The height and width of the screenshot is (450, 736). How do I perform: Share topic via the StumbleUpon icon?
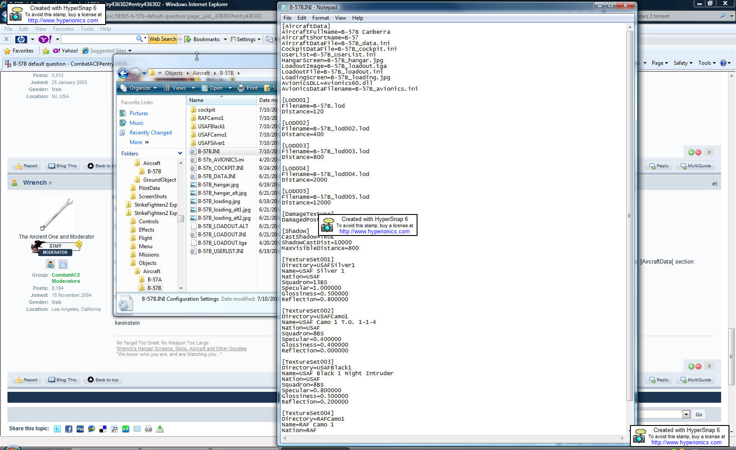pyautogui.click(x=126, y=429)
